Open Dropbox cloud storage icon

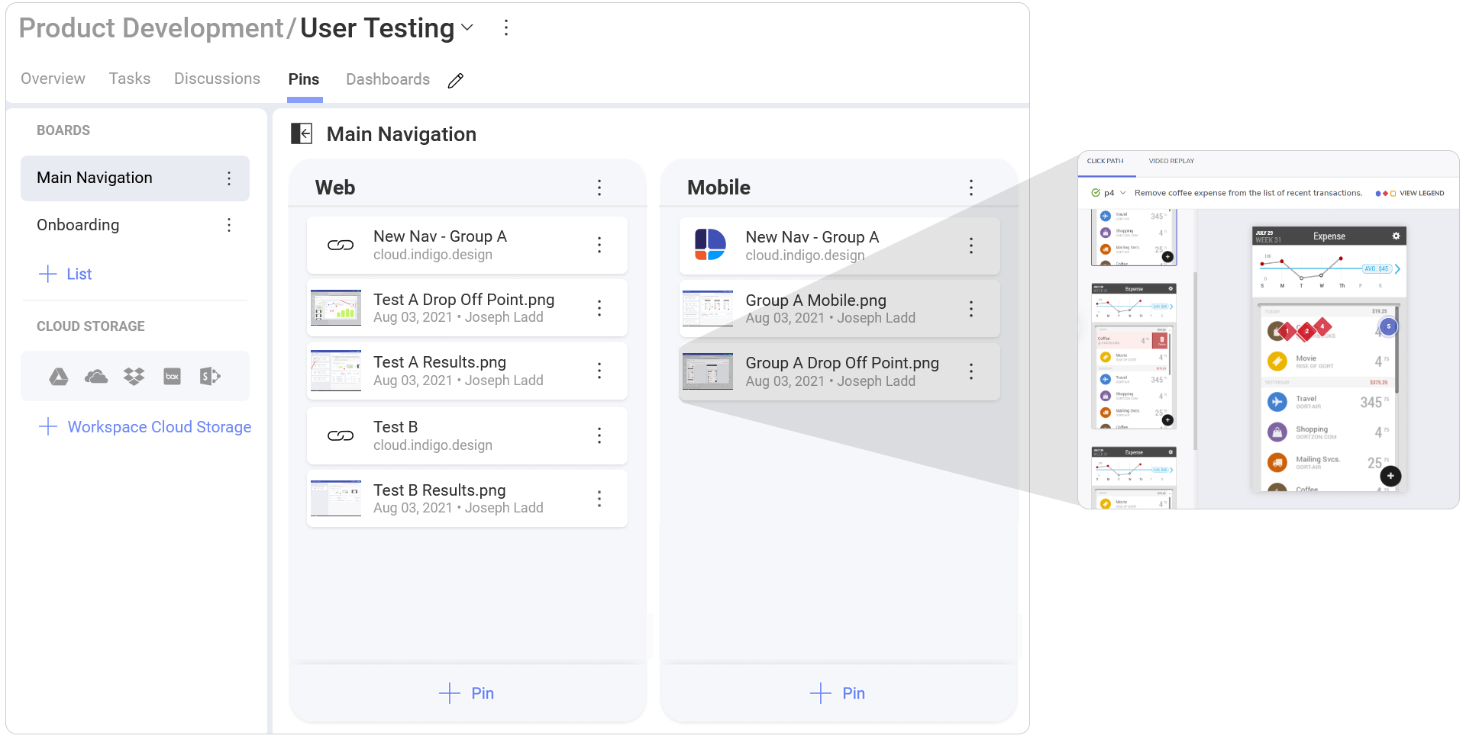(134, 376)
